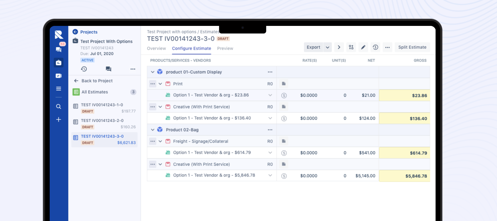The image size is (497, 221).
Task: Open the chat messages icon in sidebar
Action: point(59,49)
